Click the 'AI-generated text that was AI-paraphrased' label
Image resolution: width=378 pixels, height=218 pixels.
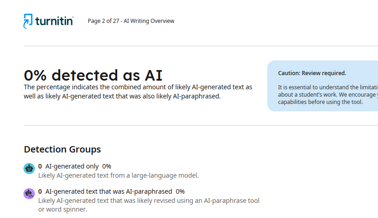108,191
